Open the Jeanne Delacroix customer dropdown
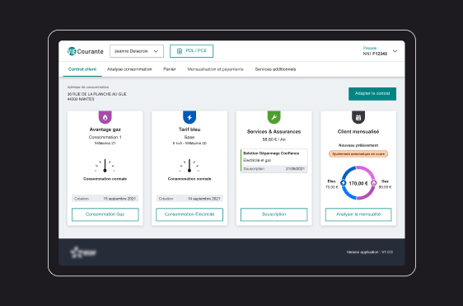The image size is (463, 306). click(137, 51)
